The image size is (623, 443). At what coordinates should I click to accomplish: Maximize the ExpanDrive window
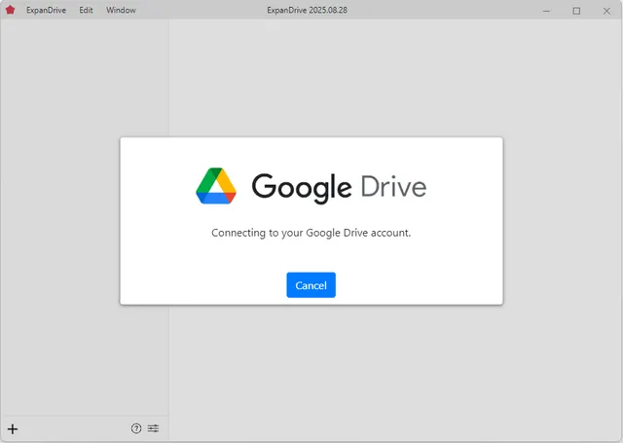[x=576, y=11]
